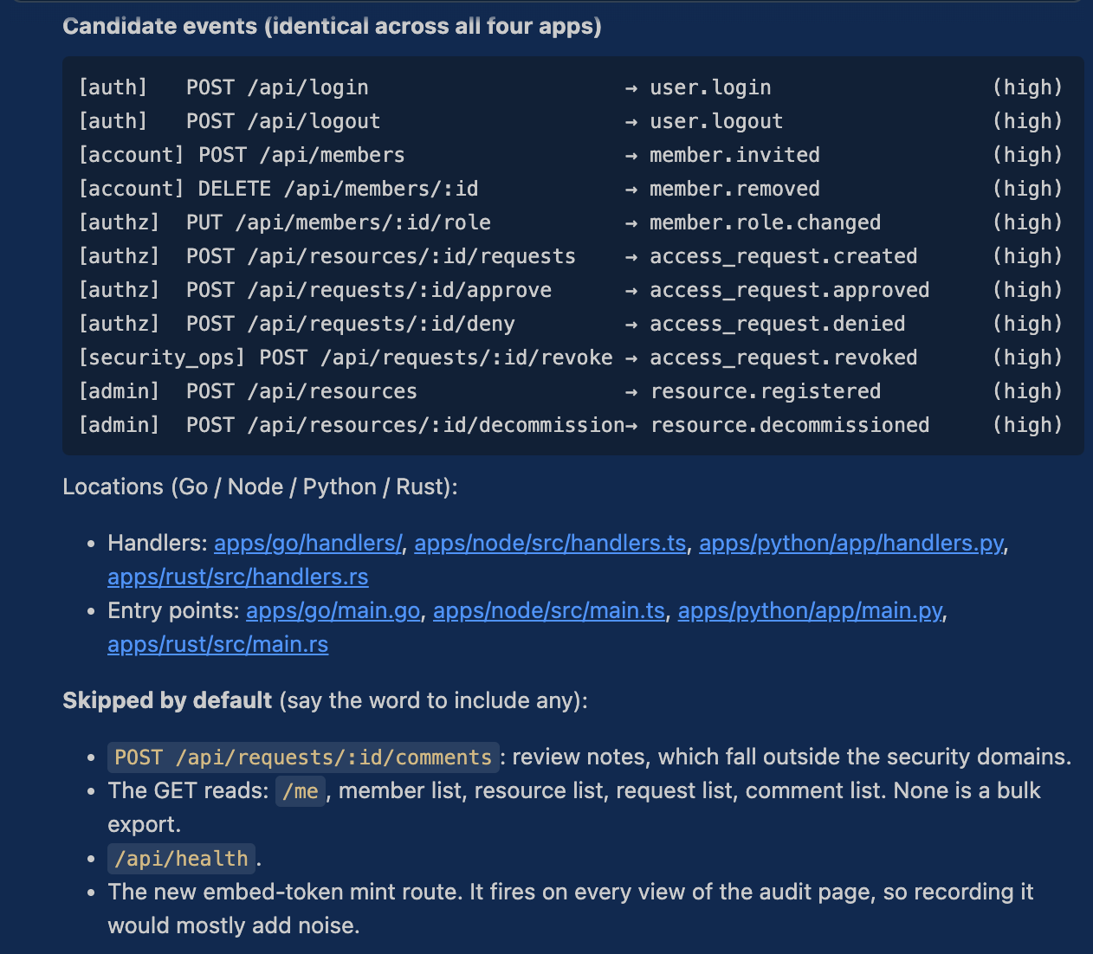Click 'DELETE /api/members/:id' route text
The width and height of the screenshot is (1093, 954).
pyautogui.click(x=338, y=189)
